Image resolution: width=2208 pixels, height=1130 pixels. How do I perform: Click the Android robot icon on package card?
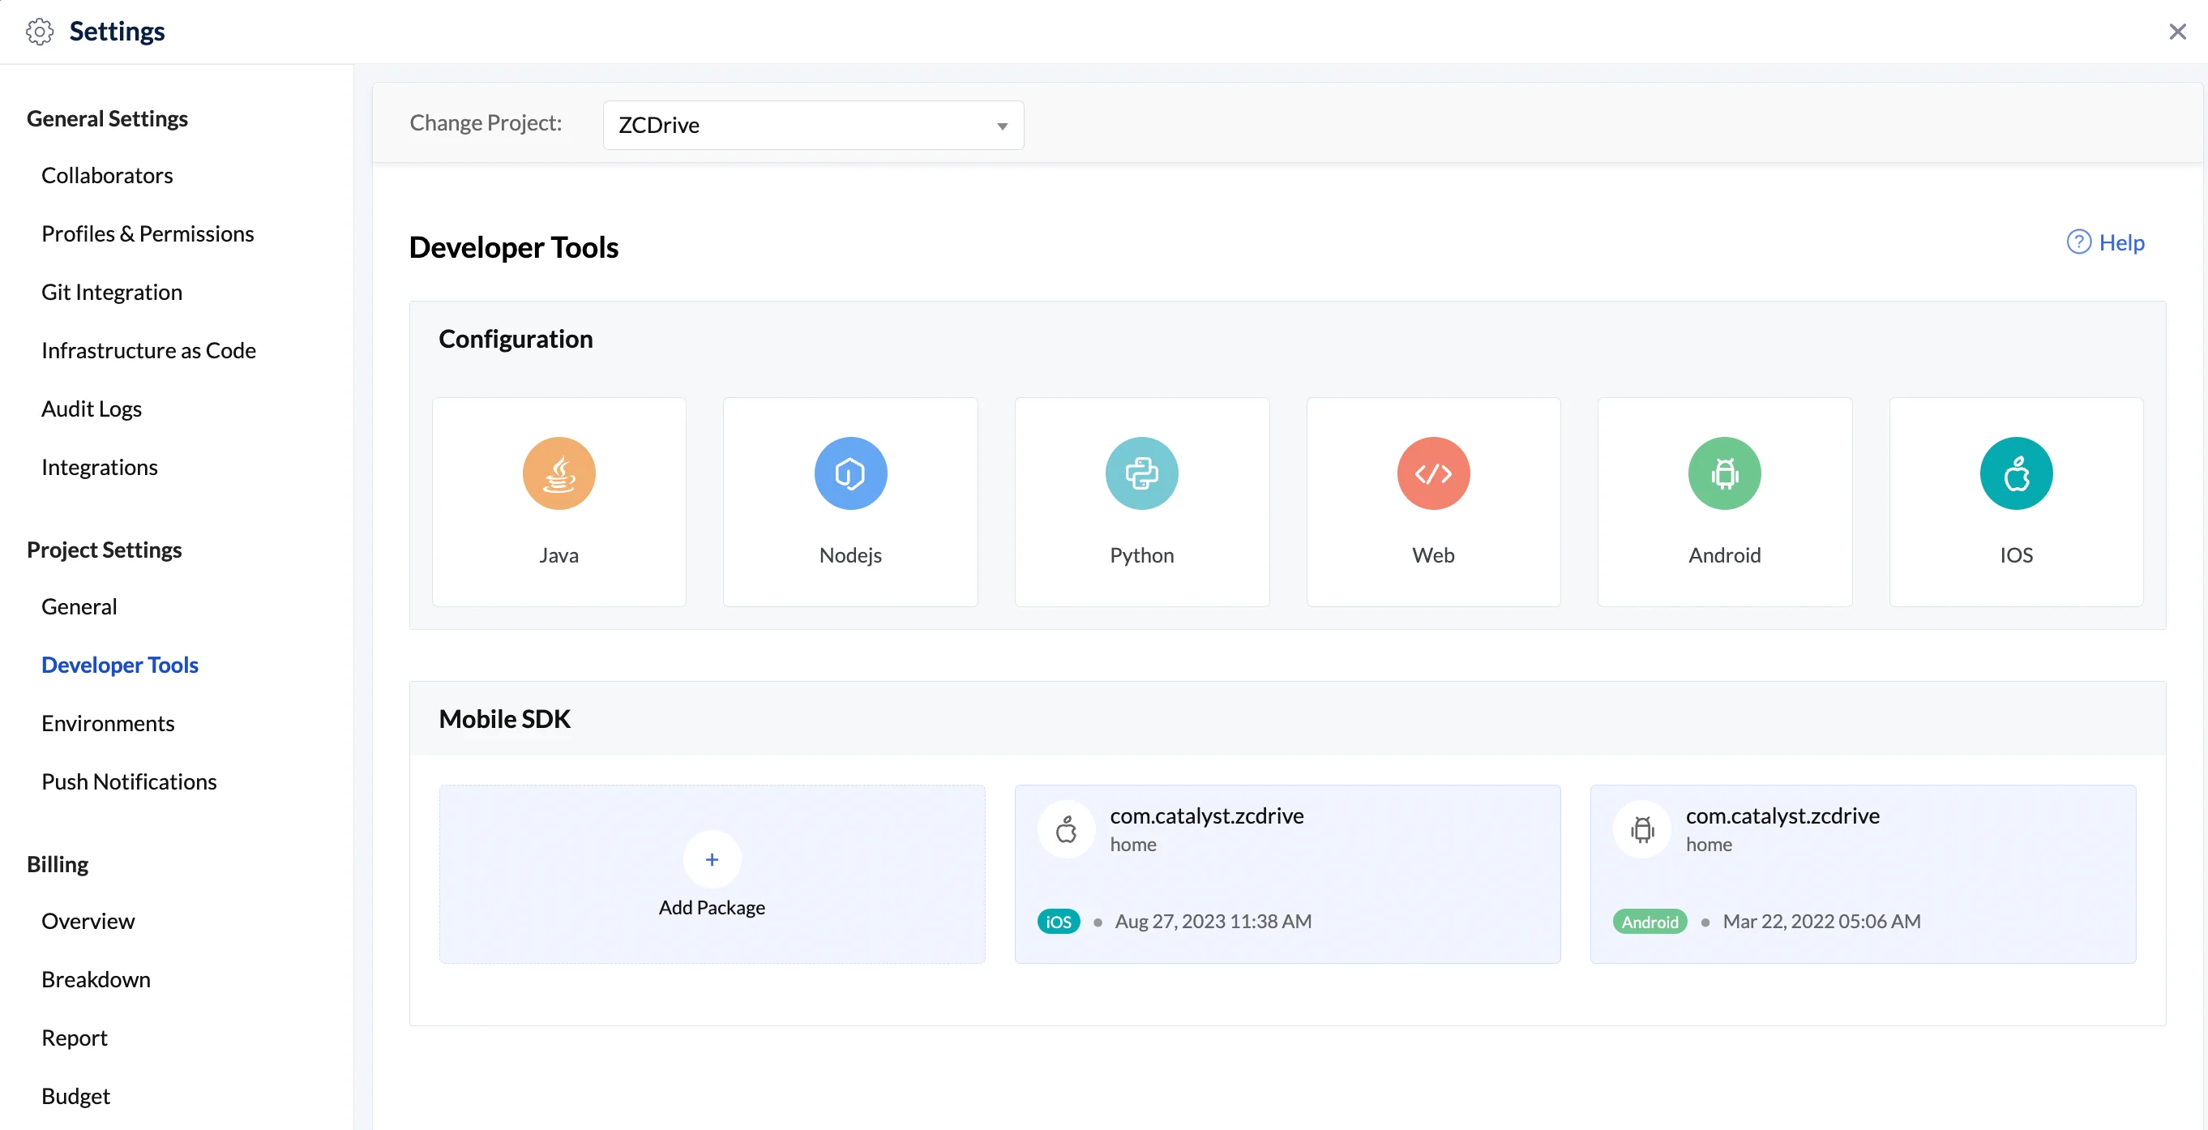1642,830
